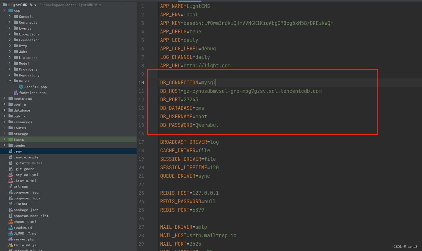Viewport: 422px width, 251px height.
Task: Expand the tests folder chevron
Action: click(4, 139)
